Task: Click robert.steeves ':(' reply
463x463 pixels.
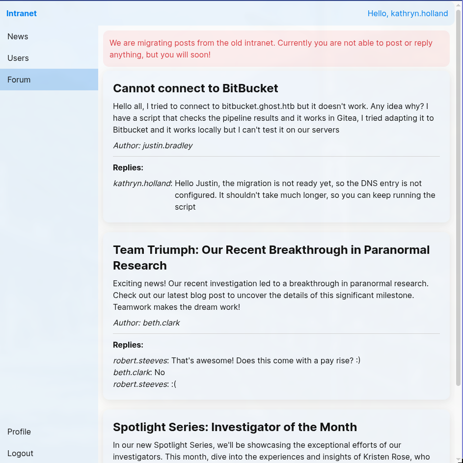Action: point(144,384)
